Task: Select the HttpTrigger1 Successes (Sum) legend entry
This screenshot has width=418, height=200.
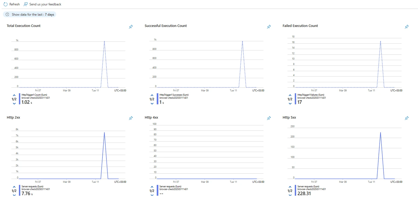Action: point(174,95)
